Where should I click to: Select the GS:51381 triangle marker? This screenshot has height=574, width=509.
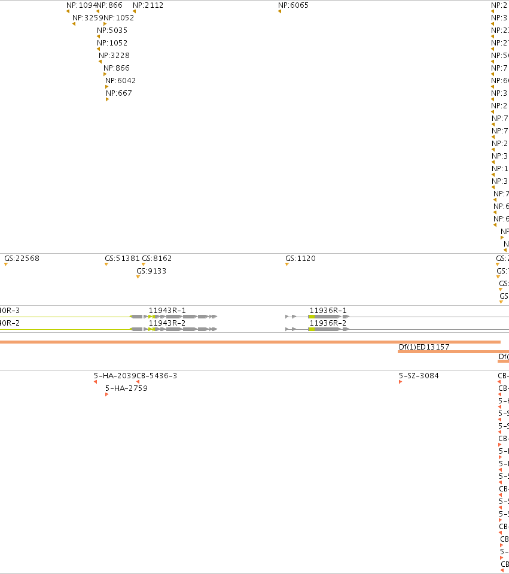click(x=106, y=265)
